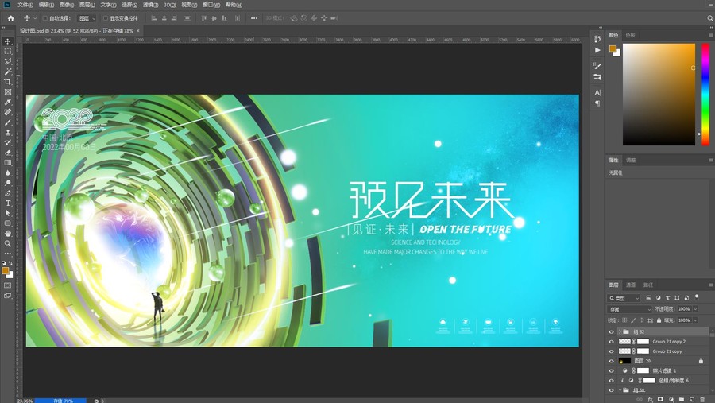The height and width of the screenshot is (403, 715).
Task: Open Character panel A icon
Action: pos(597,93)
